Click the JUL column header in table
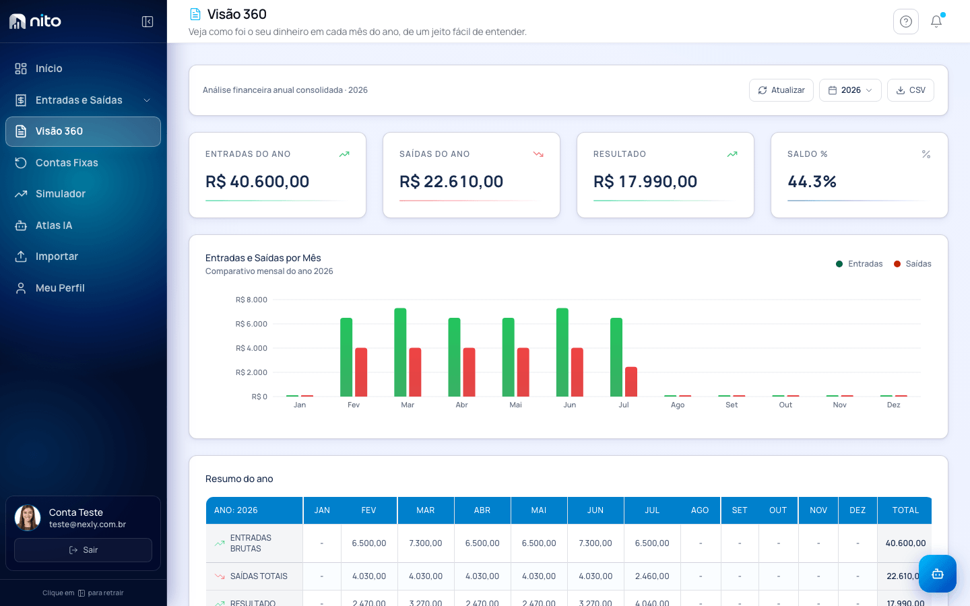Viewport: 970px width, 606px height. (652, 510)
